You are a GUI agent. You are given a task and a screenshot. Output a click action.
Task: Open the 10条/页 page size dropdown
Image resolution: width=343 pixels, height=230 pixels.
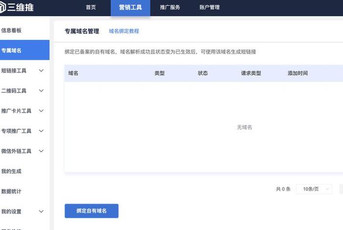point(314,189)
